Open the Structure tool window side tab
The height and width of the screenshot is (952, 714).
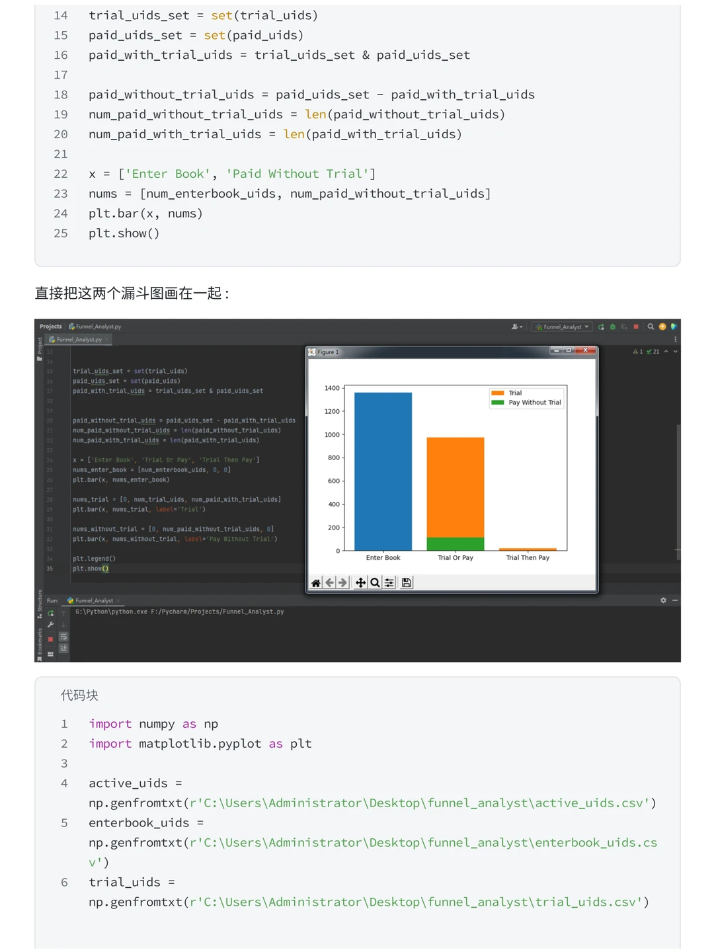tap(40, 604)
